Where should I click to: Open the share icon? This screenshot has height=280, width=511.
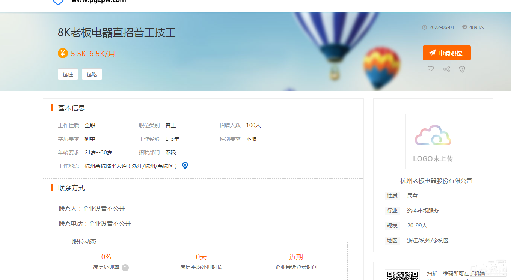point(446,69)
